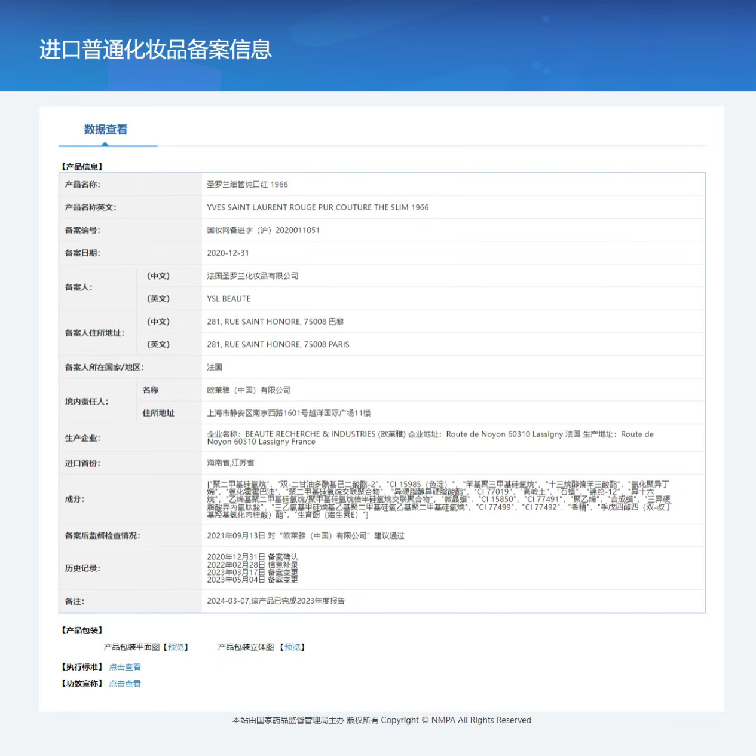Select 欧莱雅（中国）有限公司 responsible person name
Screen dimensions: 756x756
coord(247,390)
